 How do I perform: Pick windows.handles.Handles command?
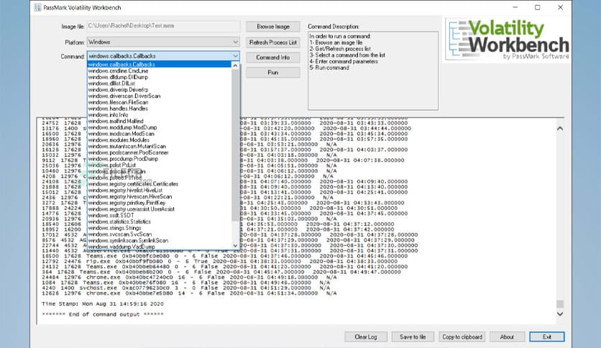pos(159,109)
